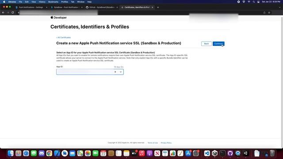This screenshot has height=159, width=283.
Task: Open Reminders from the dock
Action: (x=119, y=153)
